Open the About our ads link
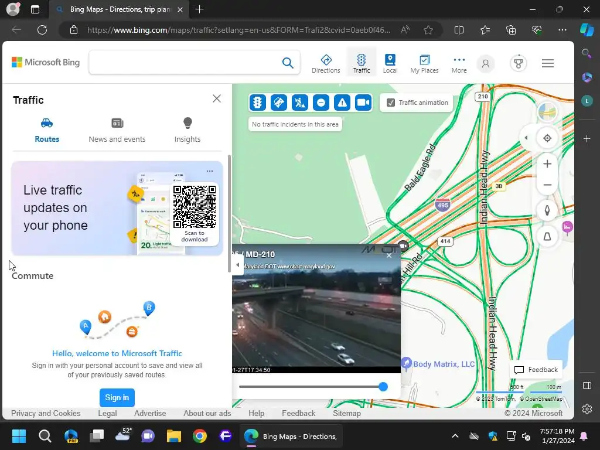The image size is (600, 450). [207, 413]
